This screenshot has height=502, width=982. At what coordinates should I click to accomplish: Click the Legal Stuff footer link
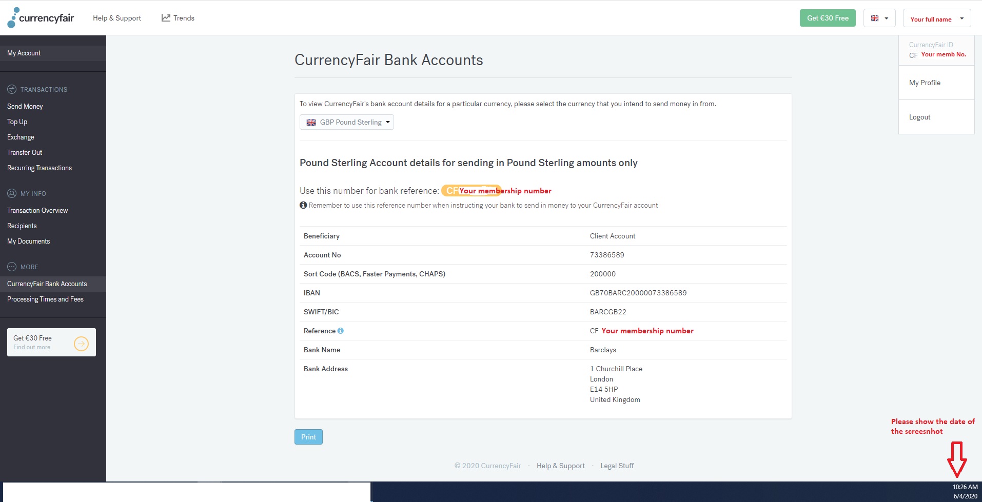point(617,466)
